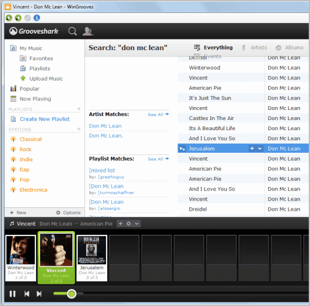Add a new playlist via PLAYLISTS plus

click(x=79, y=109)
